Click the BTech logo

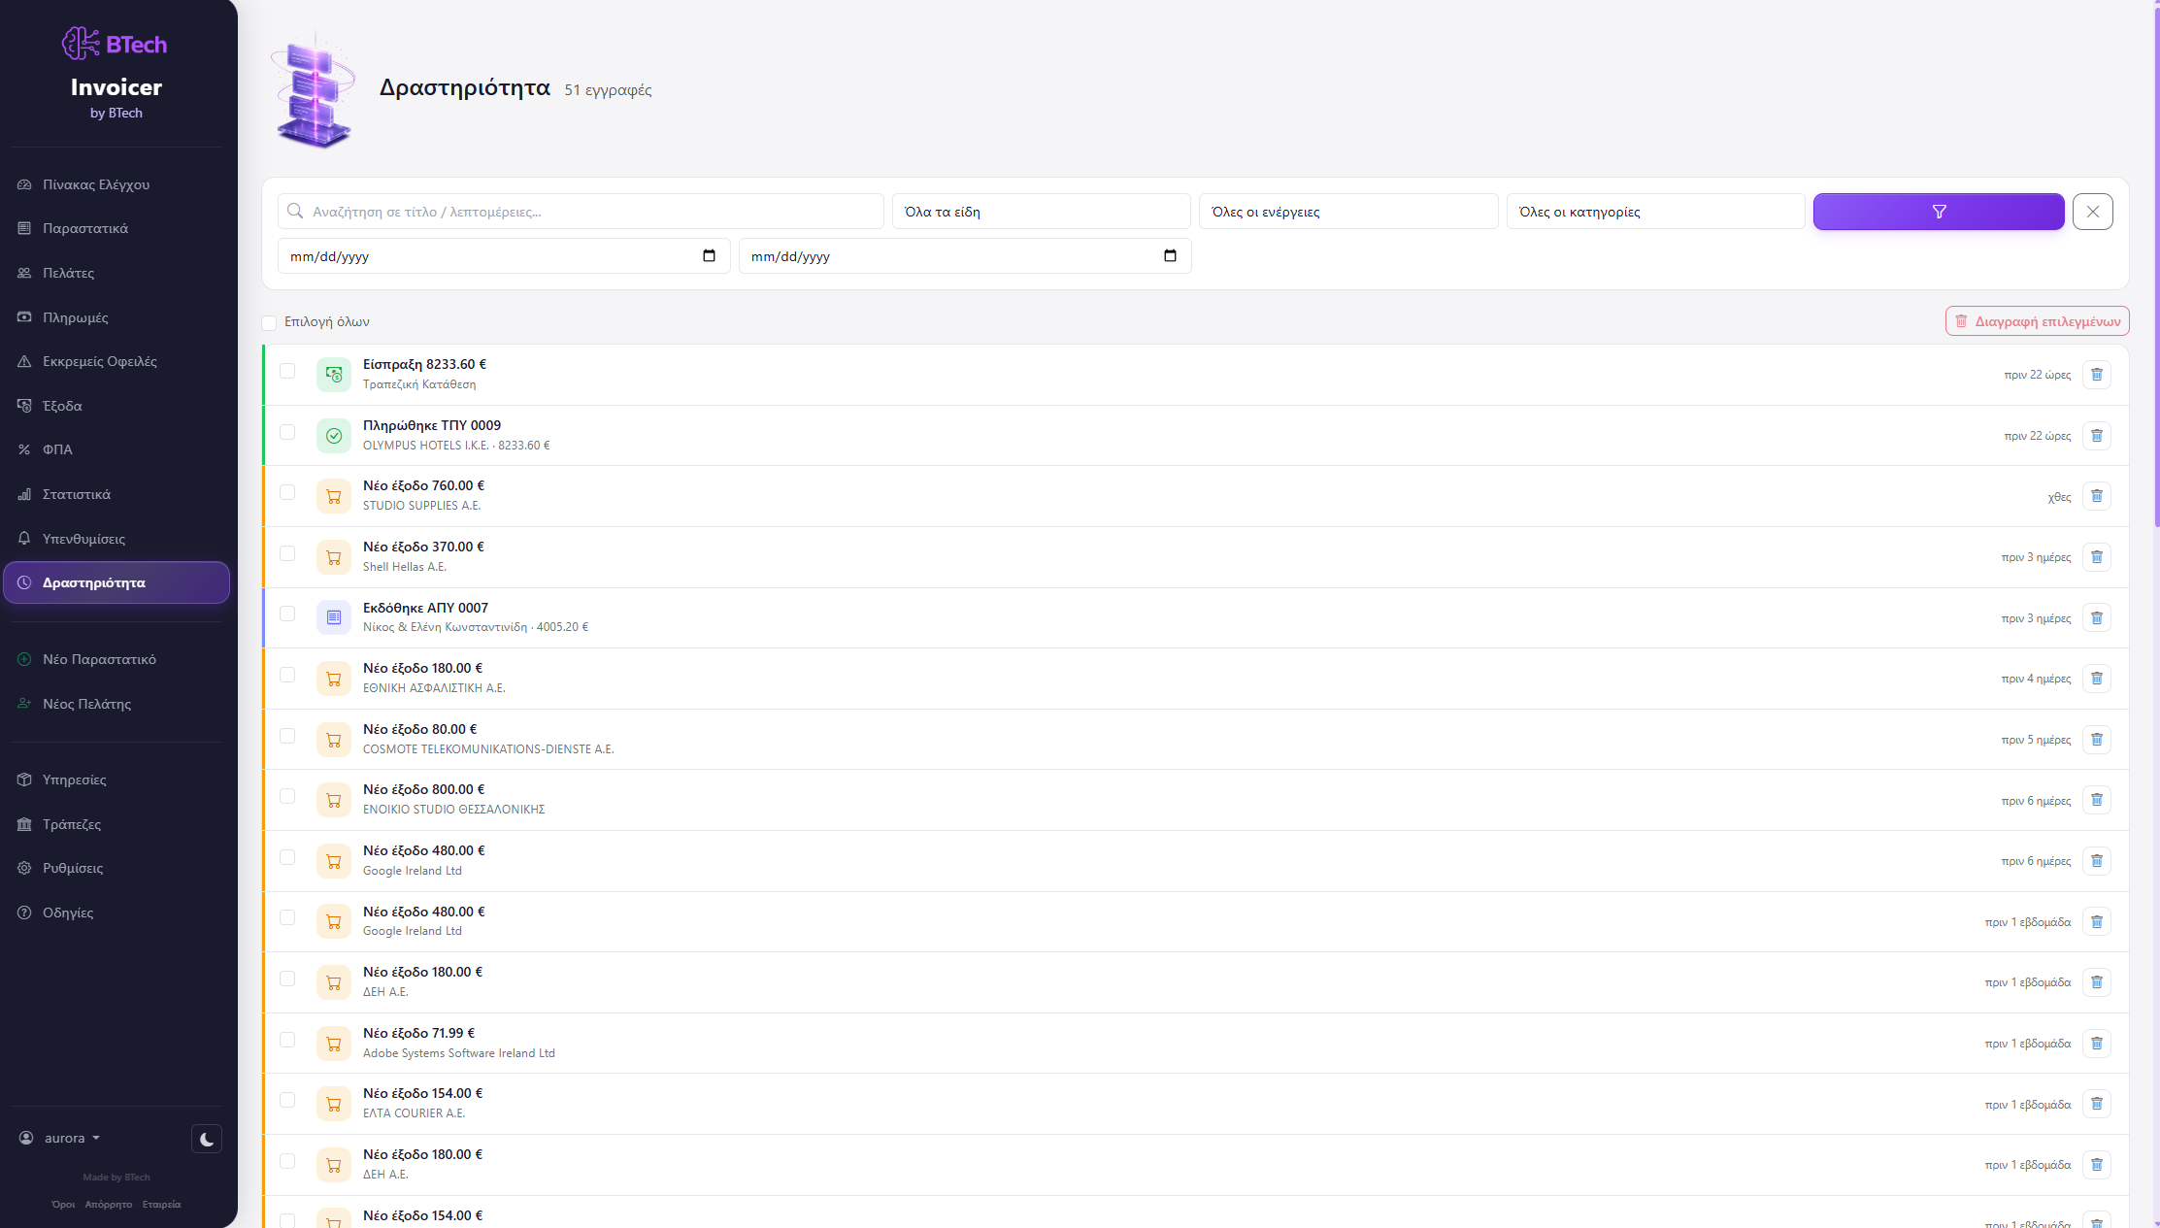[116, 44]
